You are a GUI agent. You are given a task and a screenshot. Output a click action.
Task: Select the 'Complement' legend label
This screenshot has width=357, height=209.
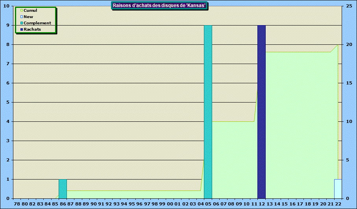tap(37, 23)
